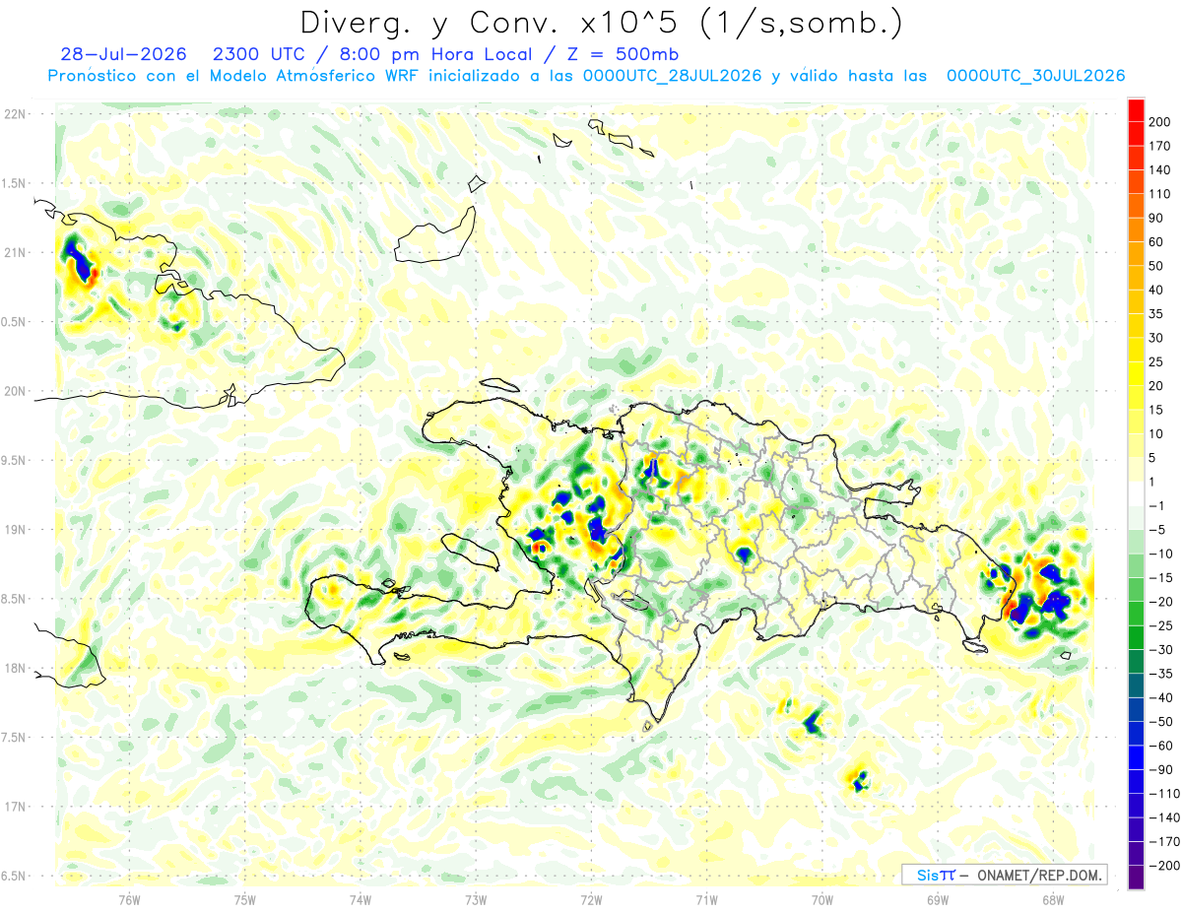Viewport: 1182px width, 913px height.
Task: Click the '70W' longitude label
Action: point(822,899)
